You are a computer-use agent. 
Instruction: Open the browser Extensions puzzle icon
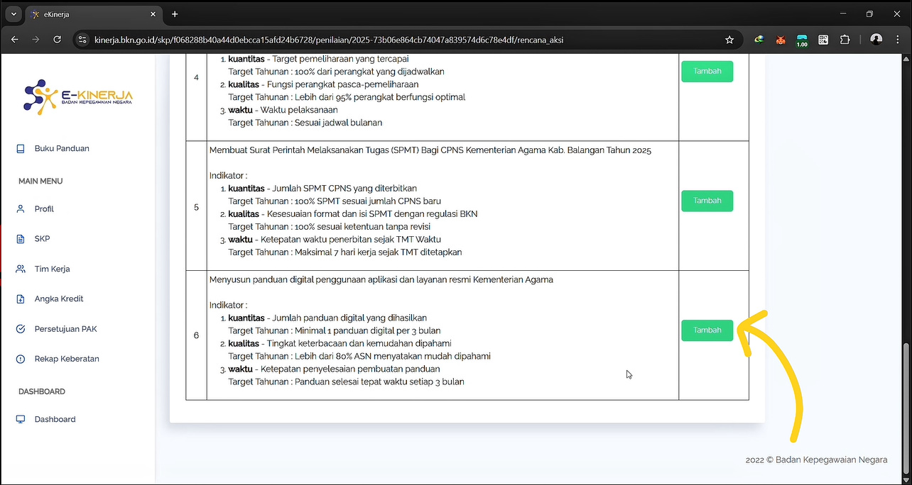click(845, 40)
